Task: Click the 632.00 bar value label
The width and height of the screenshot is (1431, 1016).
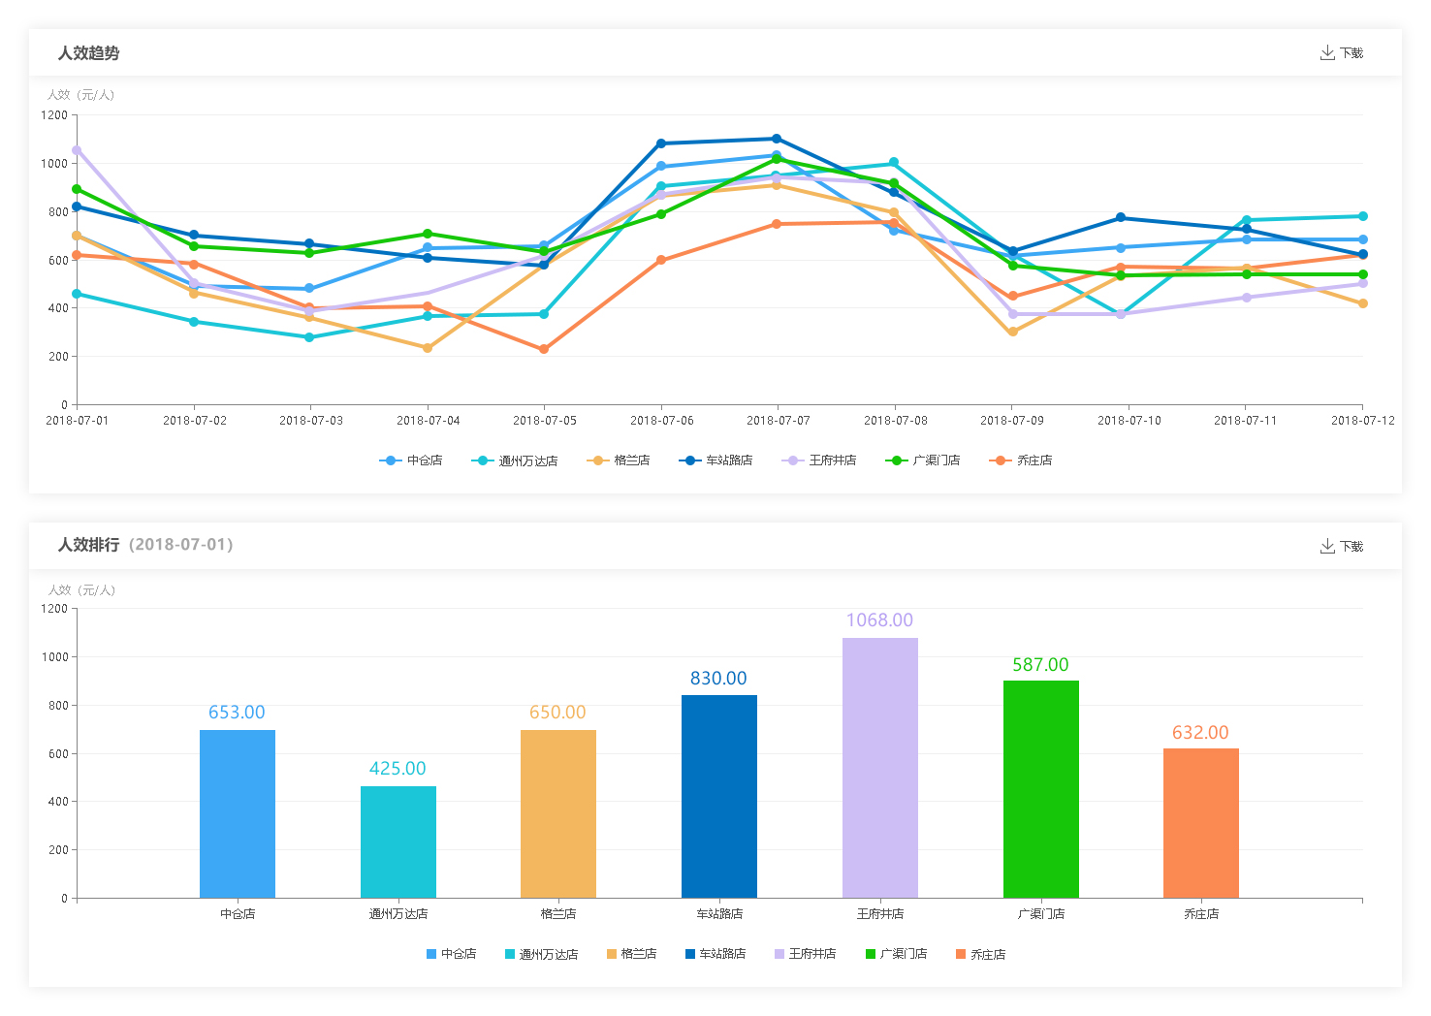Action: tap(1200, 733)
